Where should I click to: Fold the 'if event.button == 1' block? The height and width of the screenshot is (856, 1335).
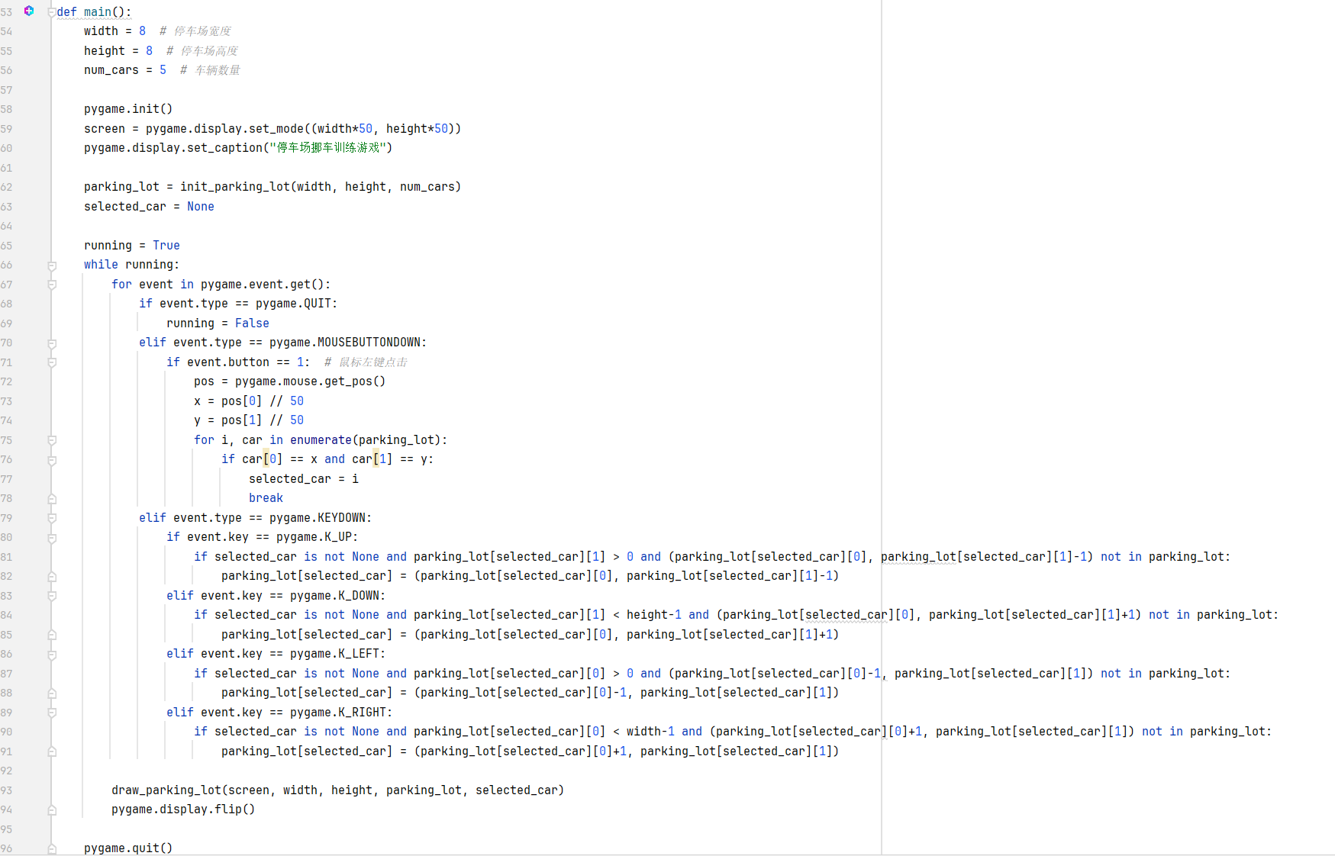[x=52, y=362]
